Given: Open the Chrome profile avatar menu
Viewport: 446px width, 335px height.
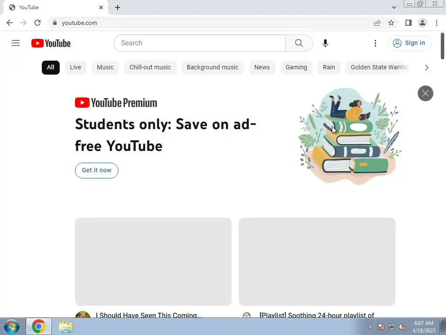Looking at the screenshot, I should (422, 23).
